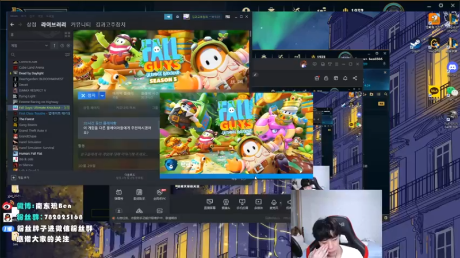Open the 김과고추참치 profile tab
The image size is (460, 258).
pos(110,25)
